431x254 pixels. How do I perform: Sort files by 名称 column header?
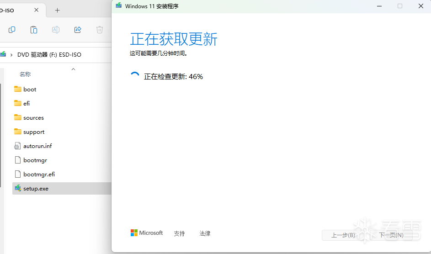tap(25, 74)
